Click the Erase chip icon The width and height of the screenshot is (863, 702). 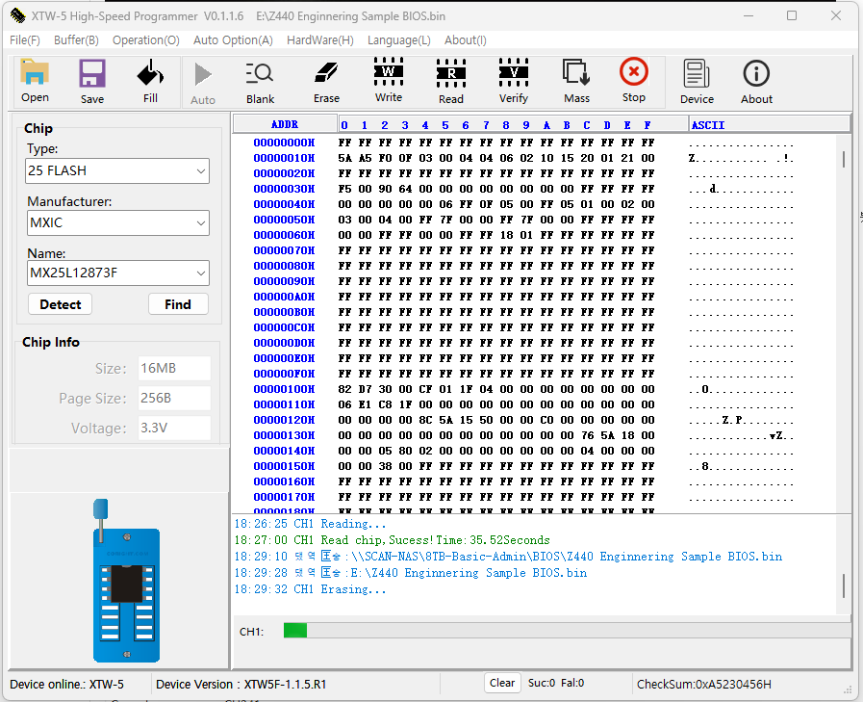coord(326,82)
